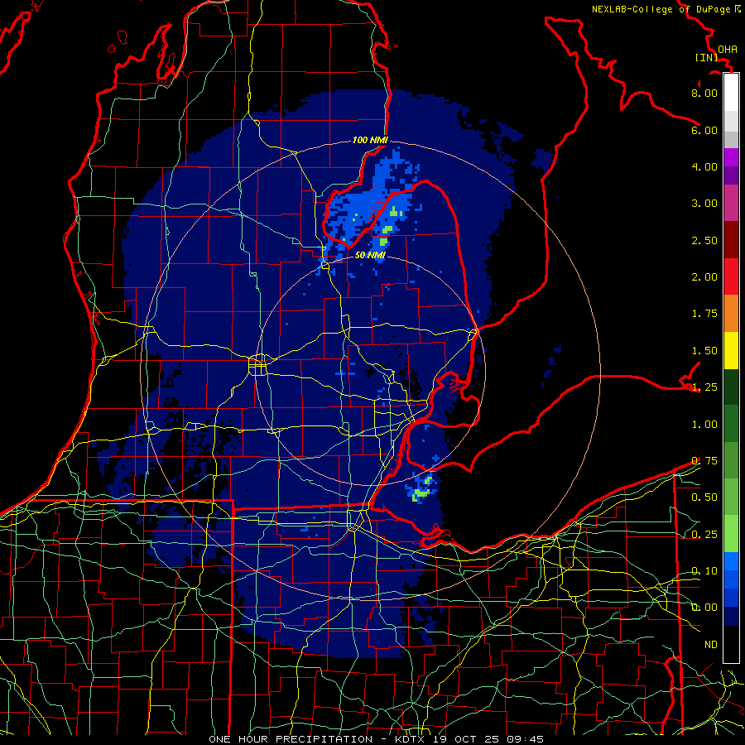The height and width of the screenshot is (745, 745).
Task: Click the 09:45 timestamp
Action: 525,739
